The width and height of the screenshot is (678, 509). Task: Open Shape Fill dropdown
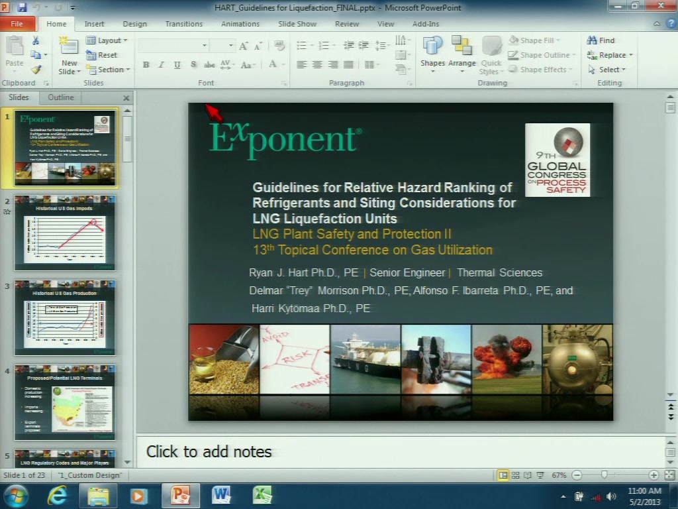click(534, 40)
